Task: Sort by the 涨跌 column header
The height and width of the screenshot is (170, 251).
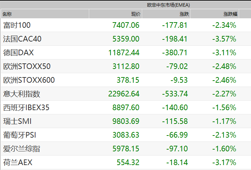Action: pos(184,14)
